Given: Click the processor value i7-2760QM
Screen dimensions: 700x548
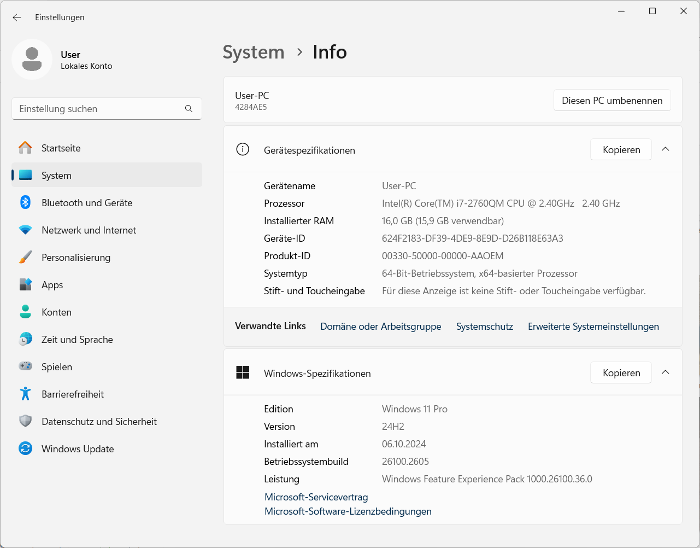Looking at the screenshot, I should click(501, 203).
